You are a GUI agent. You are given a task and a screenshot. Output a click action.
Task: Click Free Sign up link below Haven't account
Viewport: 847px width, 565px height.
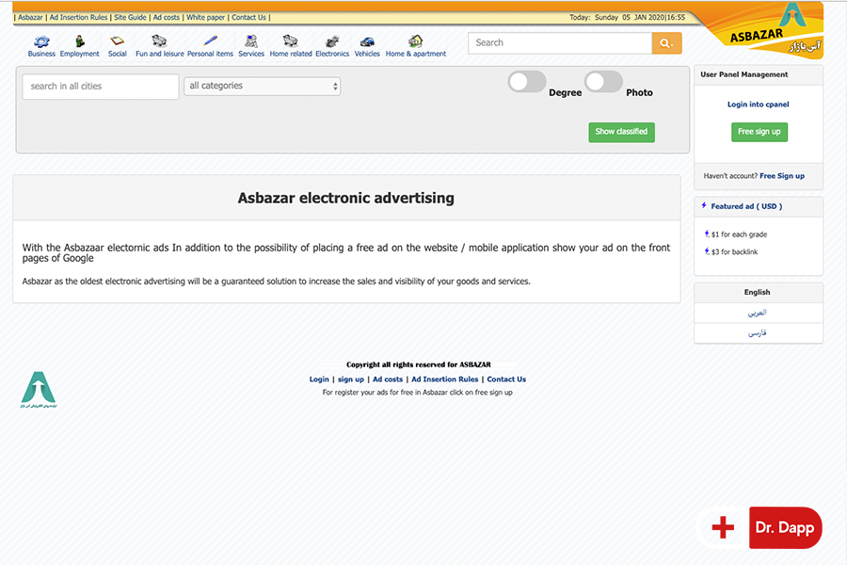(782, 176)
